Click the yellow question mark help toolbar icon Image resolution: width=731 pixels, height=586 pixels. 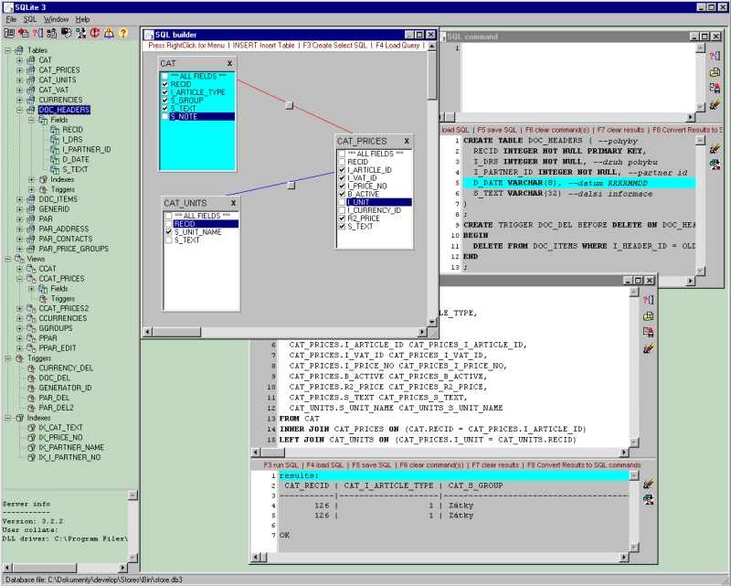[x=122, y=33]
